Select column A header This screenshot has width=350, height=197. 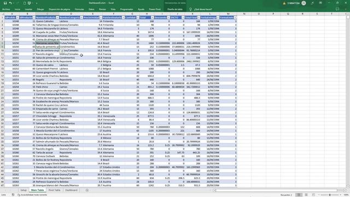(12, 14)
